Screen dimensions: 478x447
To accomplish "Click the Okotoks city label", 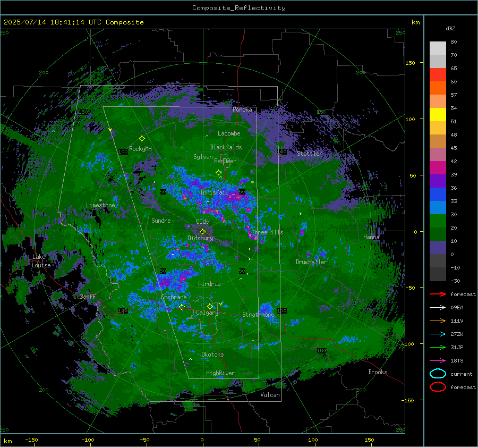I will click(x=212, y=355).
